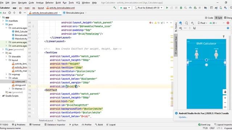Expand the themes (2) folder
232x130 pixels.
(9, 88)
